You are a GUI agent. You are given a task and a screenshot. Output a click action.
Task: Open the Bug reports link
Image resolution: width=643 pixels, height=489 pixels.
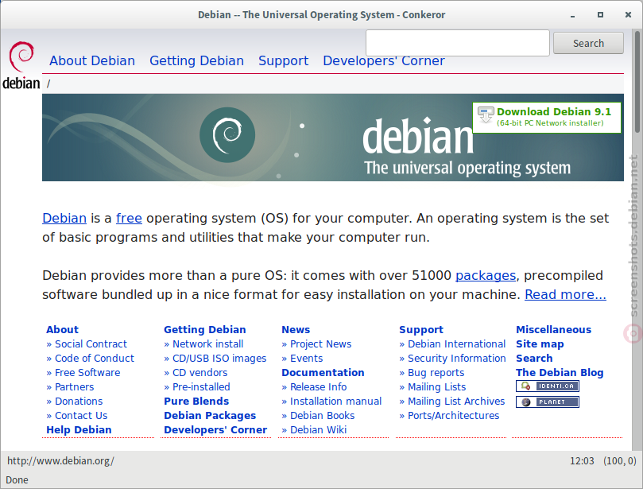click(436, 373)
